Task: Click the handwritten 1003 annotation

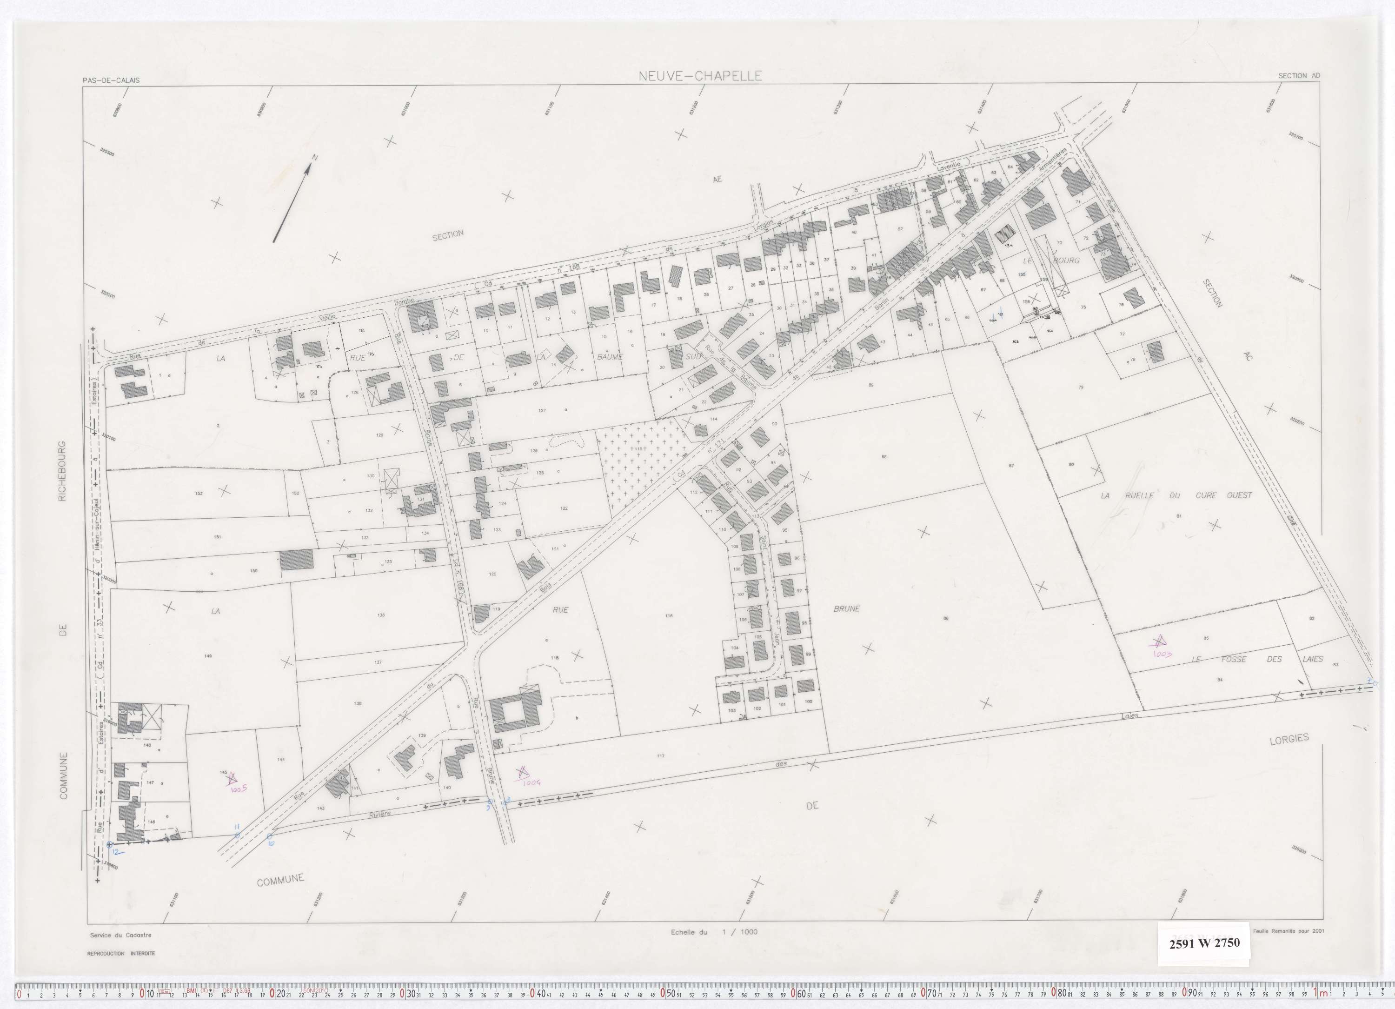Action: coord(1162,654)
